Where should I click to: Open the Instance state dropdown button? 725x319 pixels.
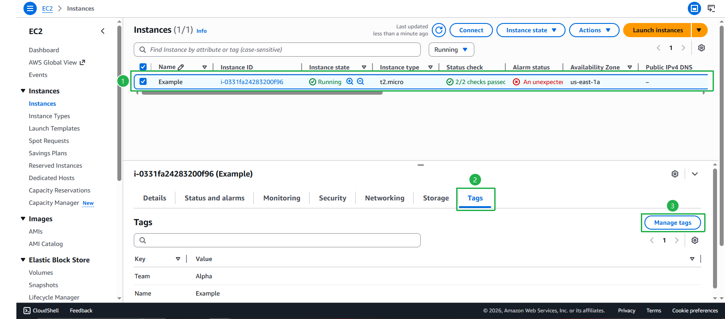coord(531,30)
